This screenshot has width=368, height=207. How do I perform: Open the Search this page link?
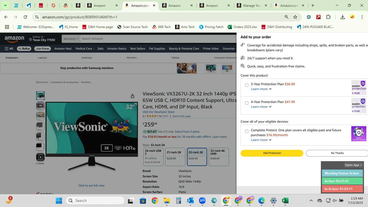pos(181,116)
